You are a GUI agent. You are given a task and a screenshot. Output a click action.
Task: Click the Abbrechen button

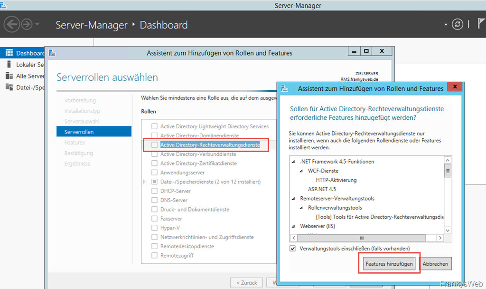[436, 264]
